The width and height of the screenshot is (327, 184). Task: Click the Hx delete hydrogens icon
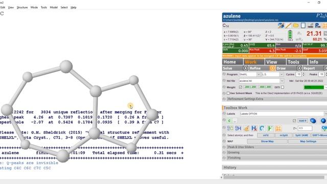coord(254,128)
